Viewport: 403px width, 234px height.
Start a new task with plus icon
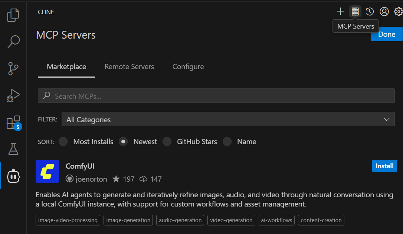coord(340,11)
